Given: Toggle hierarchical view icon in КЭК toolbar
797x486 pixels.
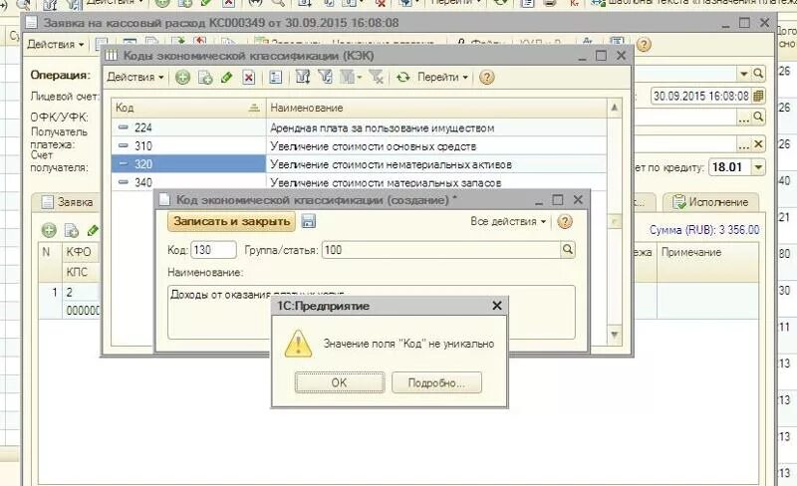Looking at the screenshot, I should [276, 78].
